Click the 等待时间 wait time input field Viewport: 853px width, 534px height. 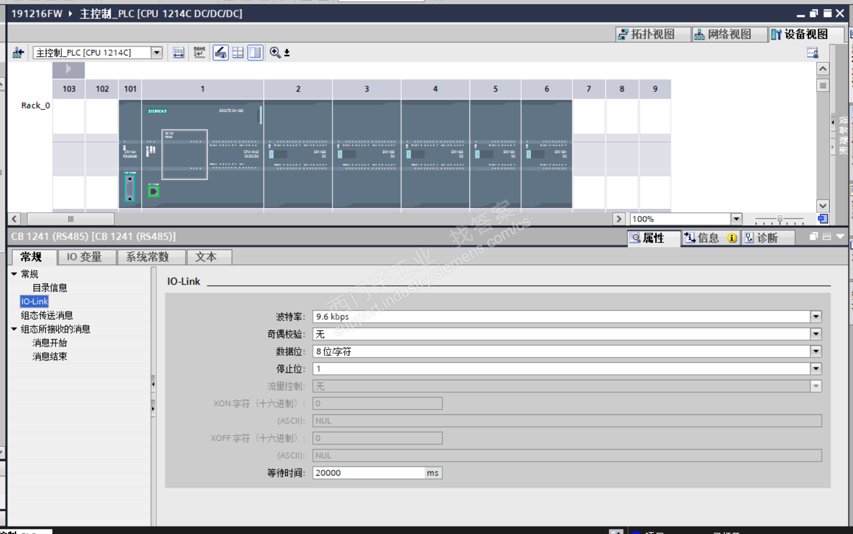[x=369, y=473]
